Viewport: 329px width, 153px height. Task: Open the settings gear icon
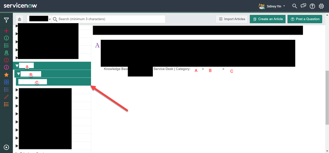321,6
